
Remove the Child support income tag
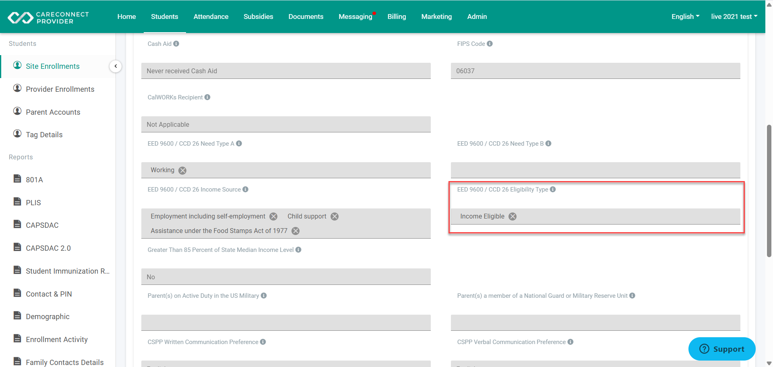pyautogui.click(x=335, y=216)
